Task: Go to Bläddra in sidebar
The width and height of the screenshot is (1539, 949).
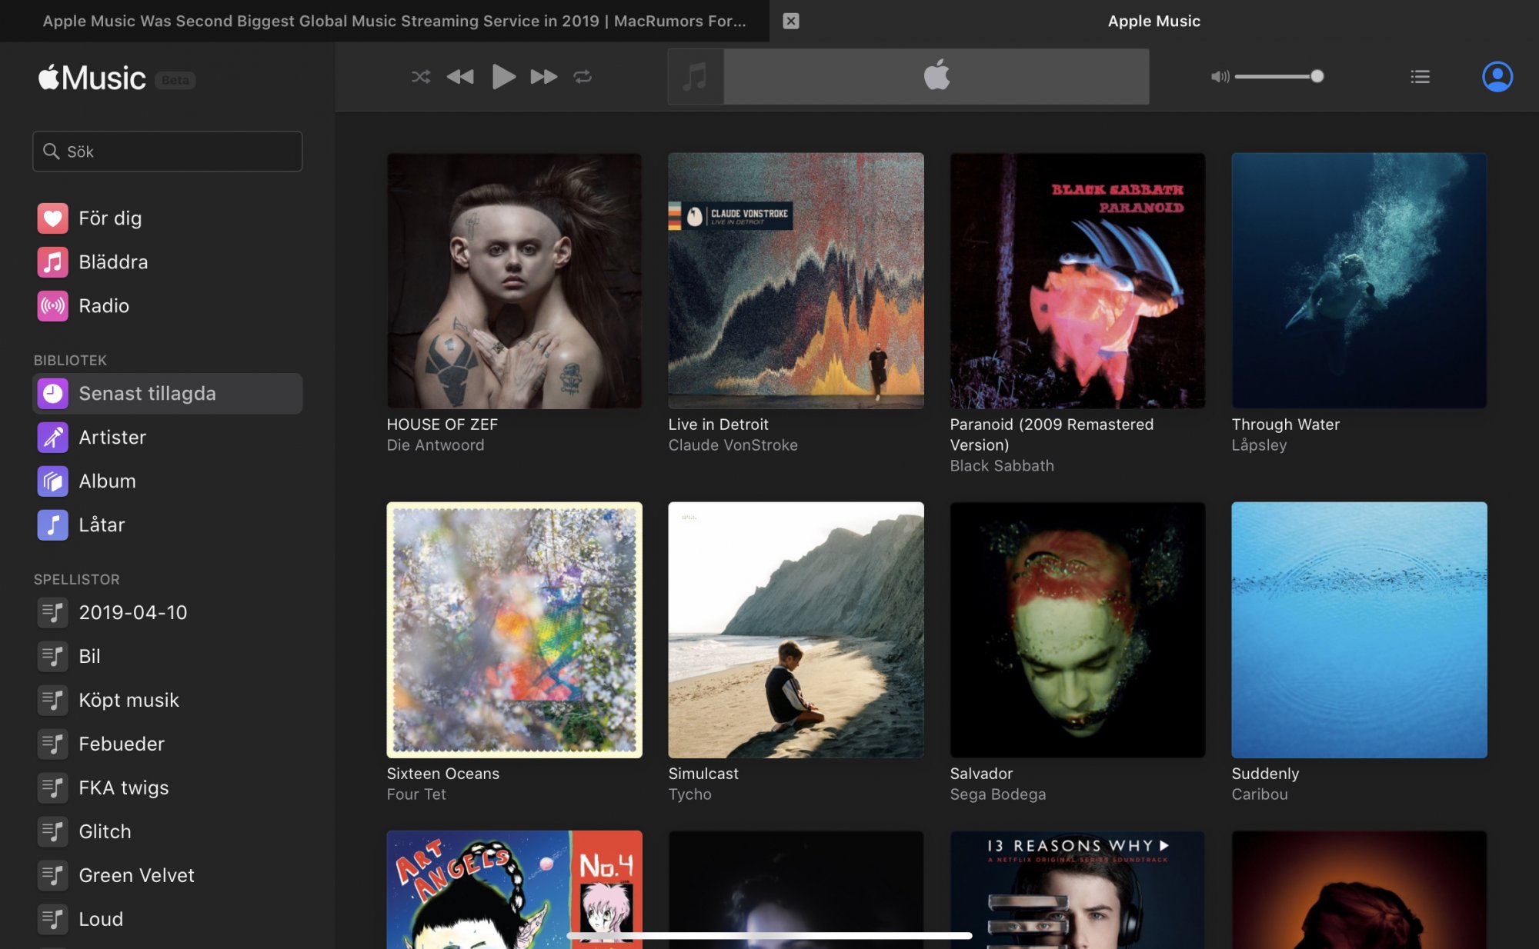Action: [168, 262]
